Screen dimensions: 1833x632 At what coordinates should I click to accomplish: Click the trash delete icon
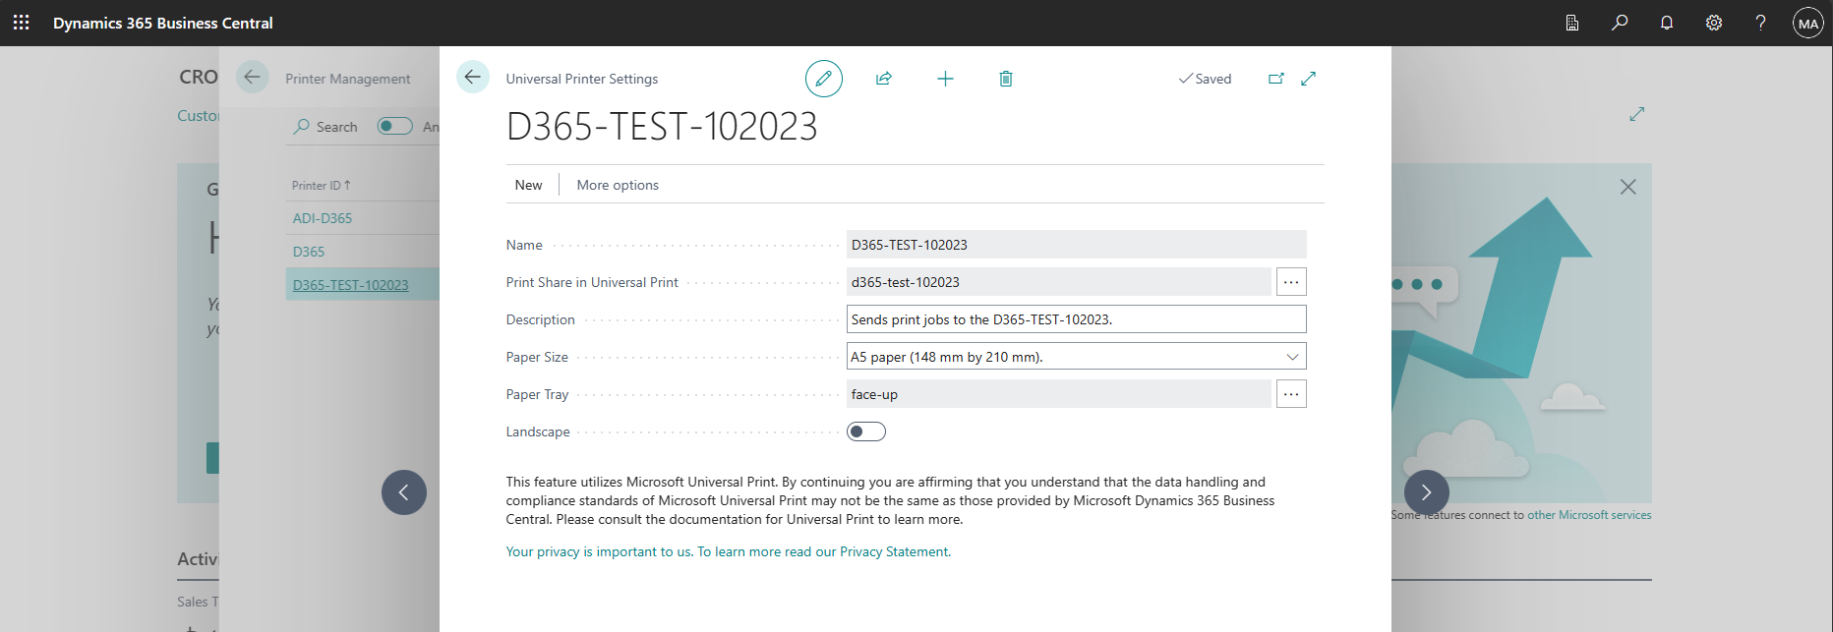pos(1006,79)
